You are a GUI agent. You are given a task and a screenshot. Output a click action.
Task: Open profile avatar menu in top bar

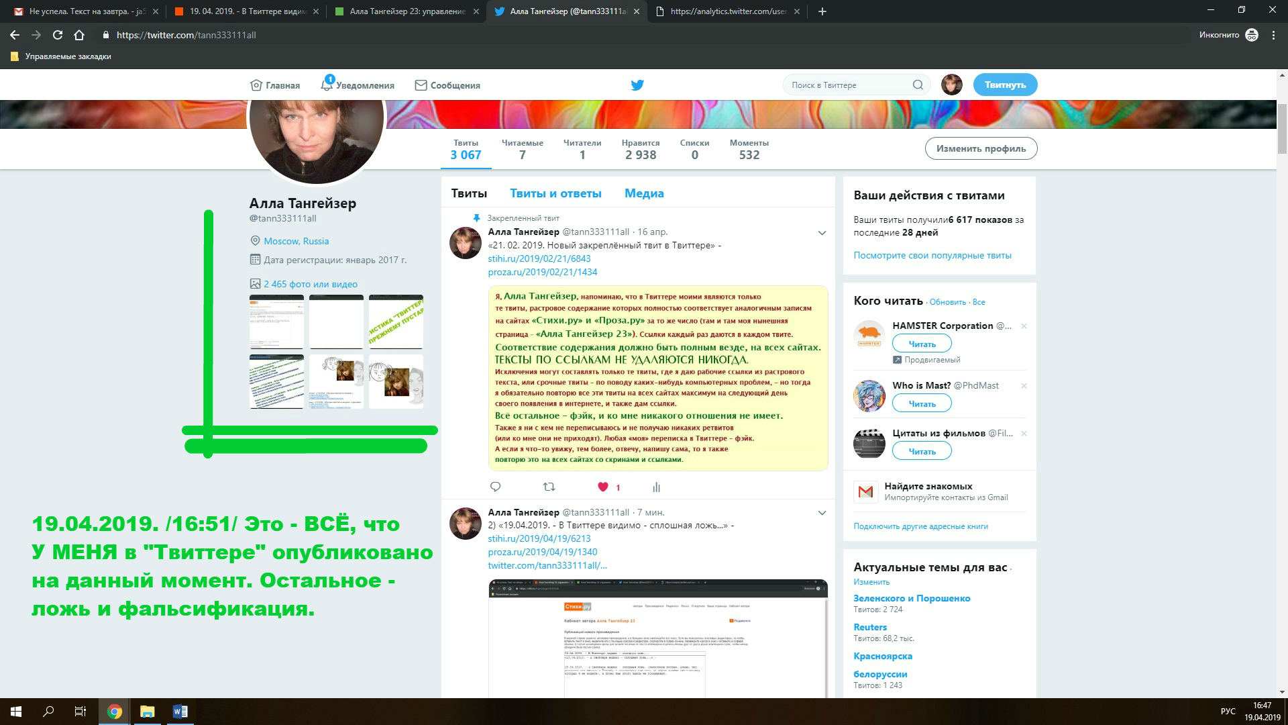click(951, 85)
